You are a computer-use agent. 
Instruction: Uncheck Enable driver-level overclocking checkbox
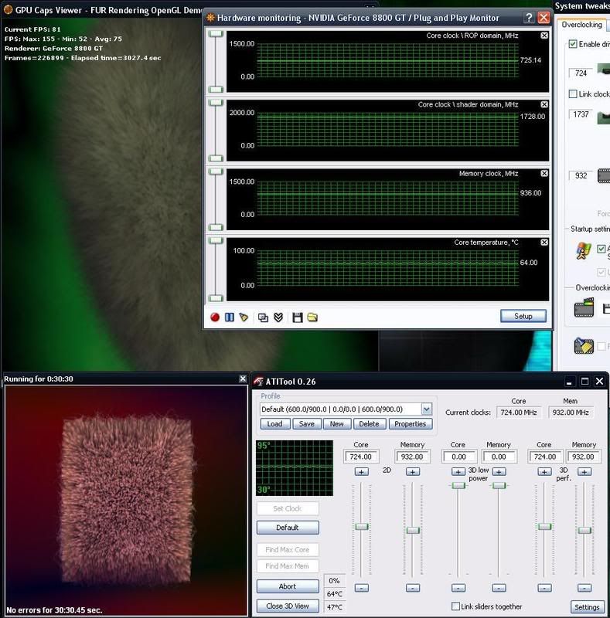pos(573,45)
